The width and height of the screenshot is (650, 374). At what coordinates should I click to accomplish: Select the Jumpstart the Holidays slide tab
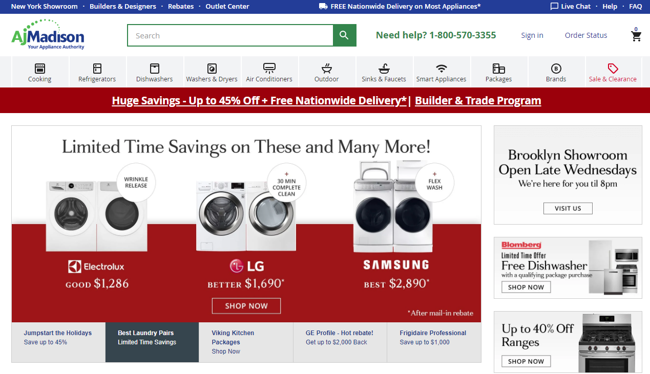pos(58,342)
